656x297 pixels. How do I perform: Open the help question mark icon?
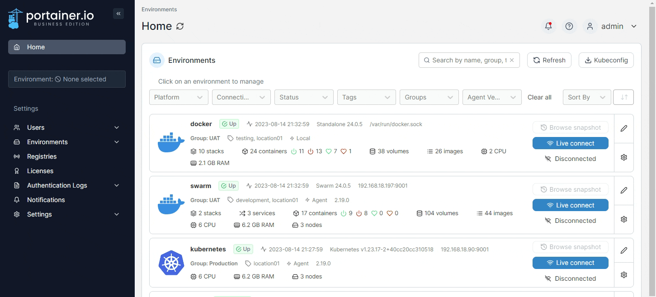tap(569, 26)
